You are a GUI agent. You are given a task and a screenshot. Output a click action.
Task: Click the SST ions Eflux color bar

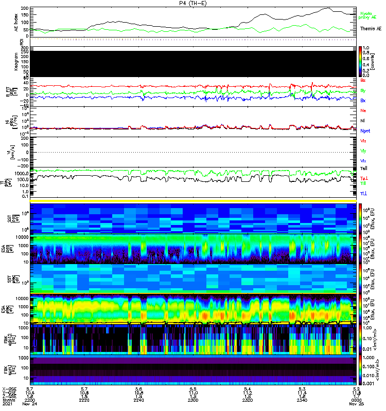tap(360, 218)
